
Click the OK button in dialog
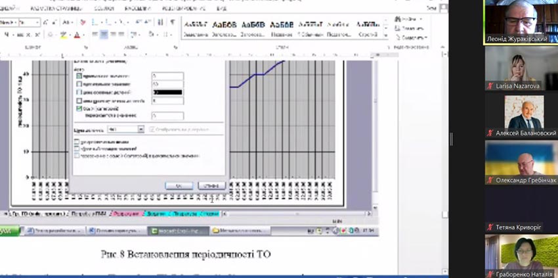click(179, 186)
